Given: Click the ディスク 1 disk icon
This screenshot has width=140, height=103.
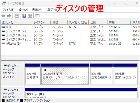Looking at the screenshot, I should pos(5,90).
